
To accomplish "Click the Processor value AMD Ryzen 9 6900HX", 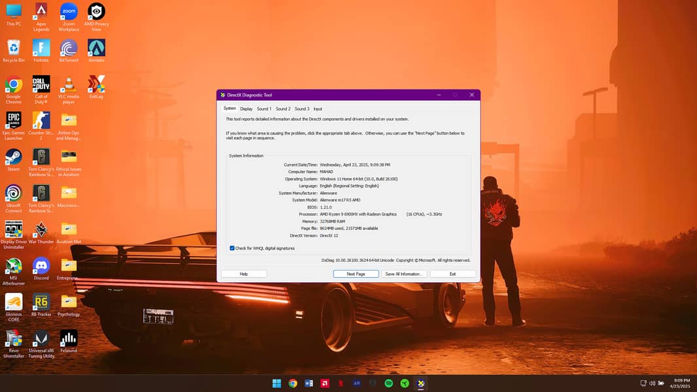I will tap(358, 214).
